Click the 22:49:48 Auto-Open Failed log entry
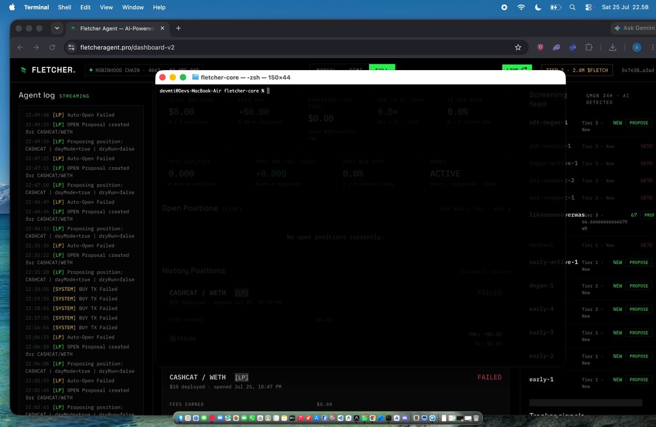 70,115
